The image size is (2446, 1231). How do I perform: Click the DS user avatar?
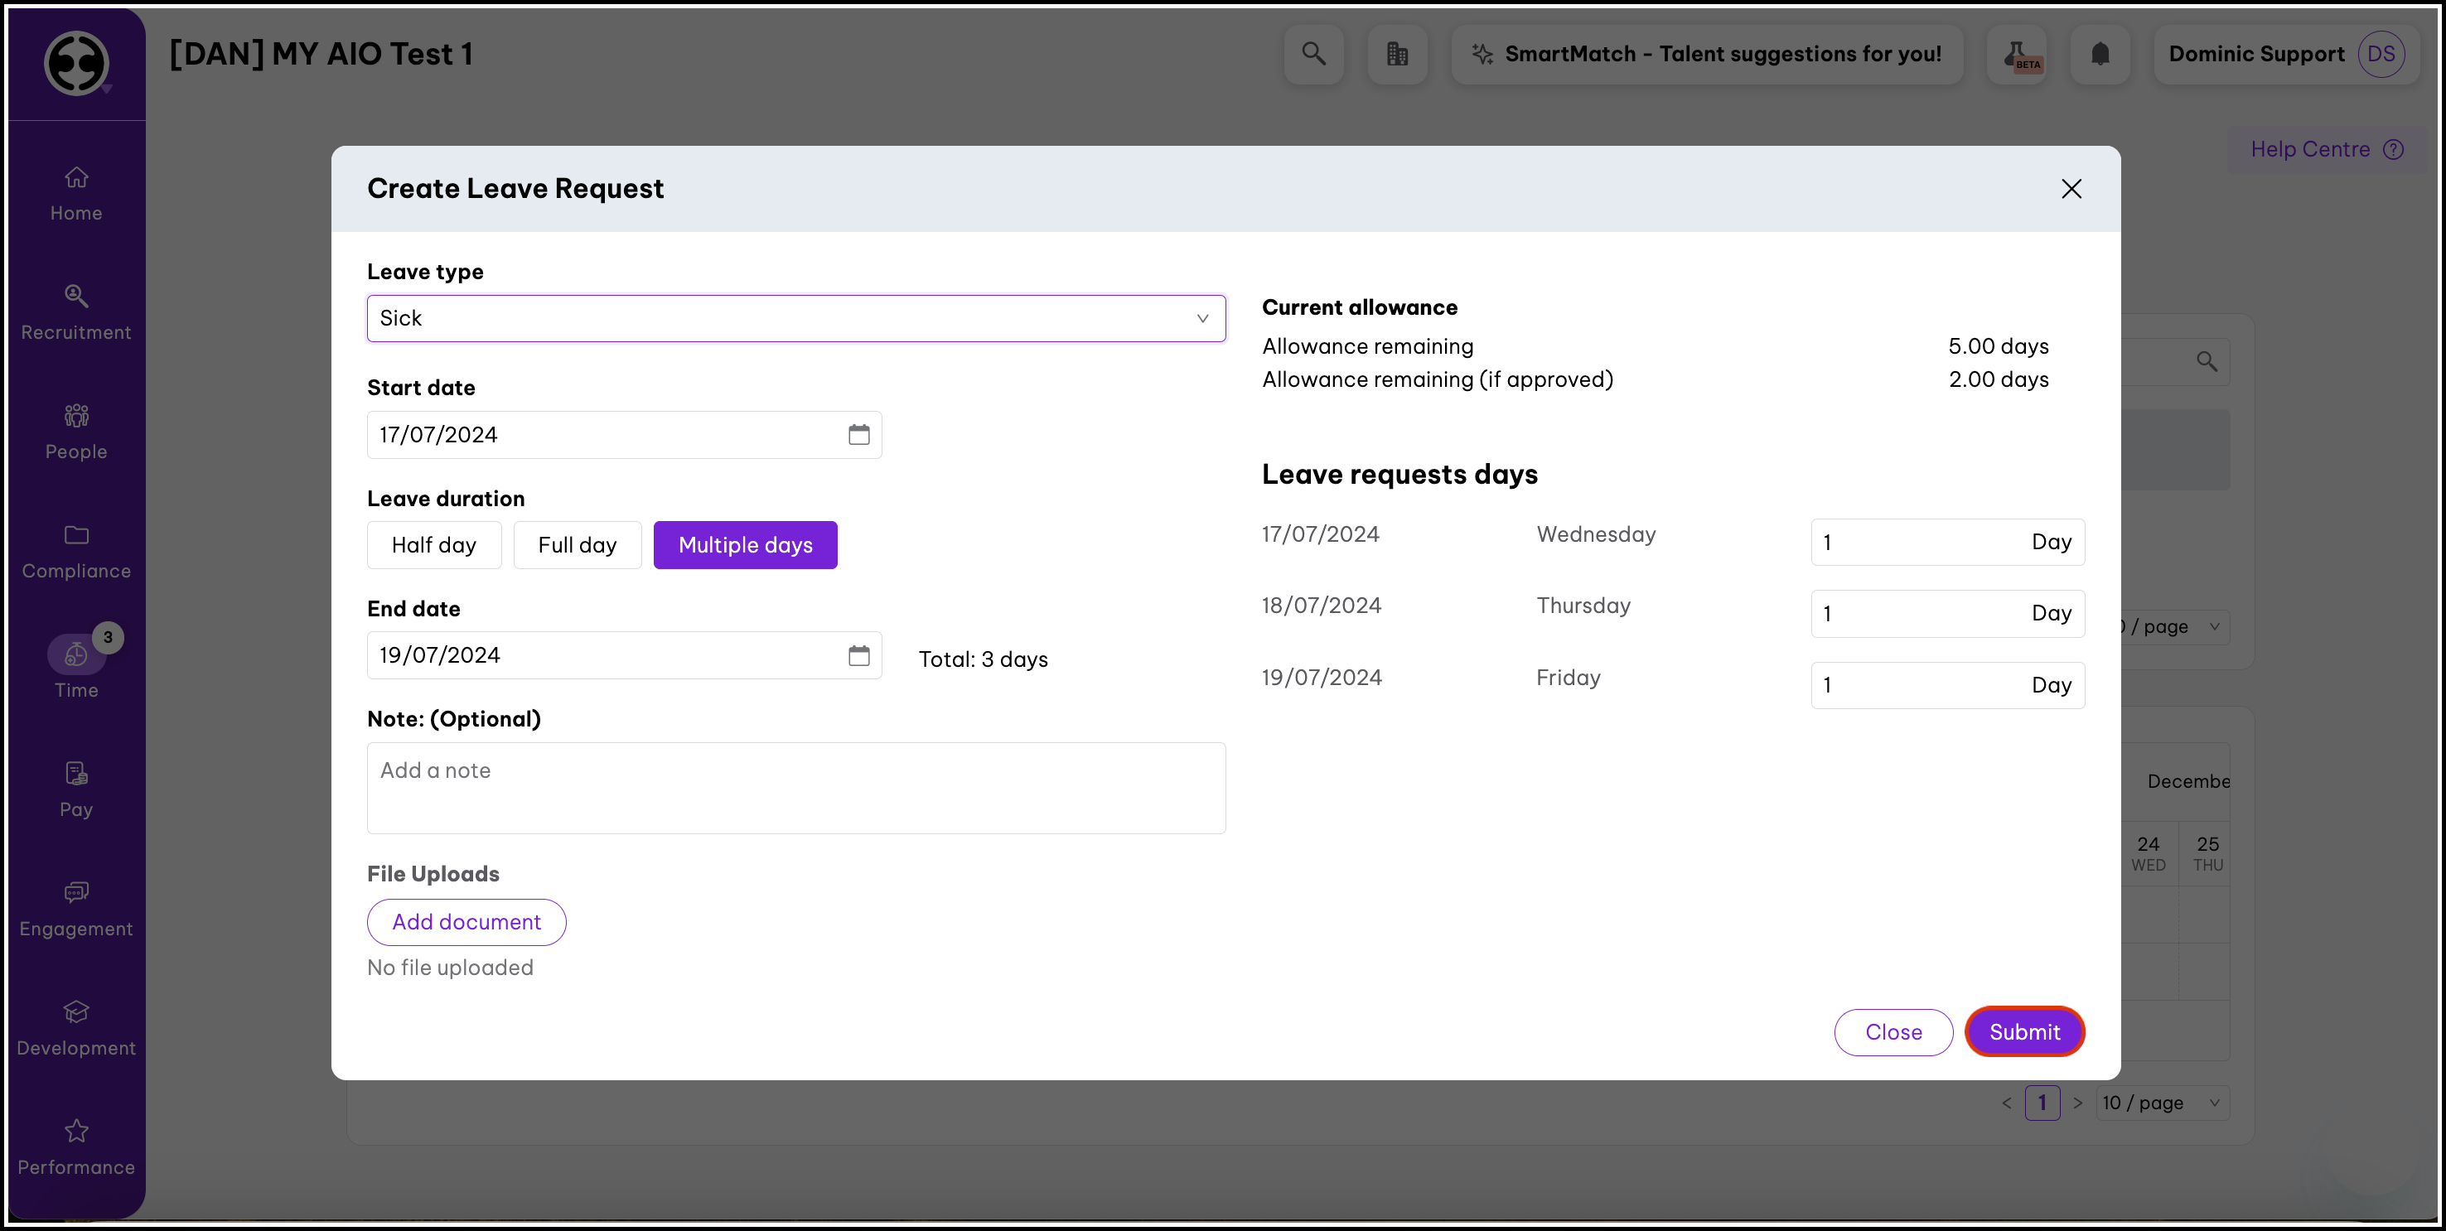tap(2381, 54)
